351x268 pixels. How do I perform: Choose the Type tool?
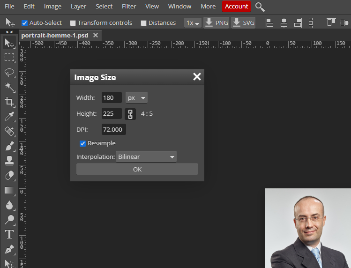(x=9, y=234)
